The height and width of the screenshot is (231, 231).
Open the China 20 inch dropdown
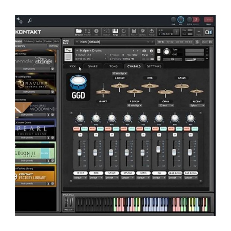(166, 105)
